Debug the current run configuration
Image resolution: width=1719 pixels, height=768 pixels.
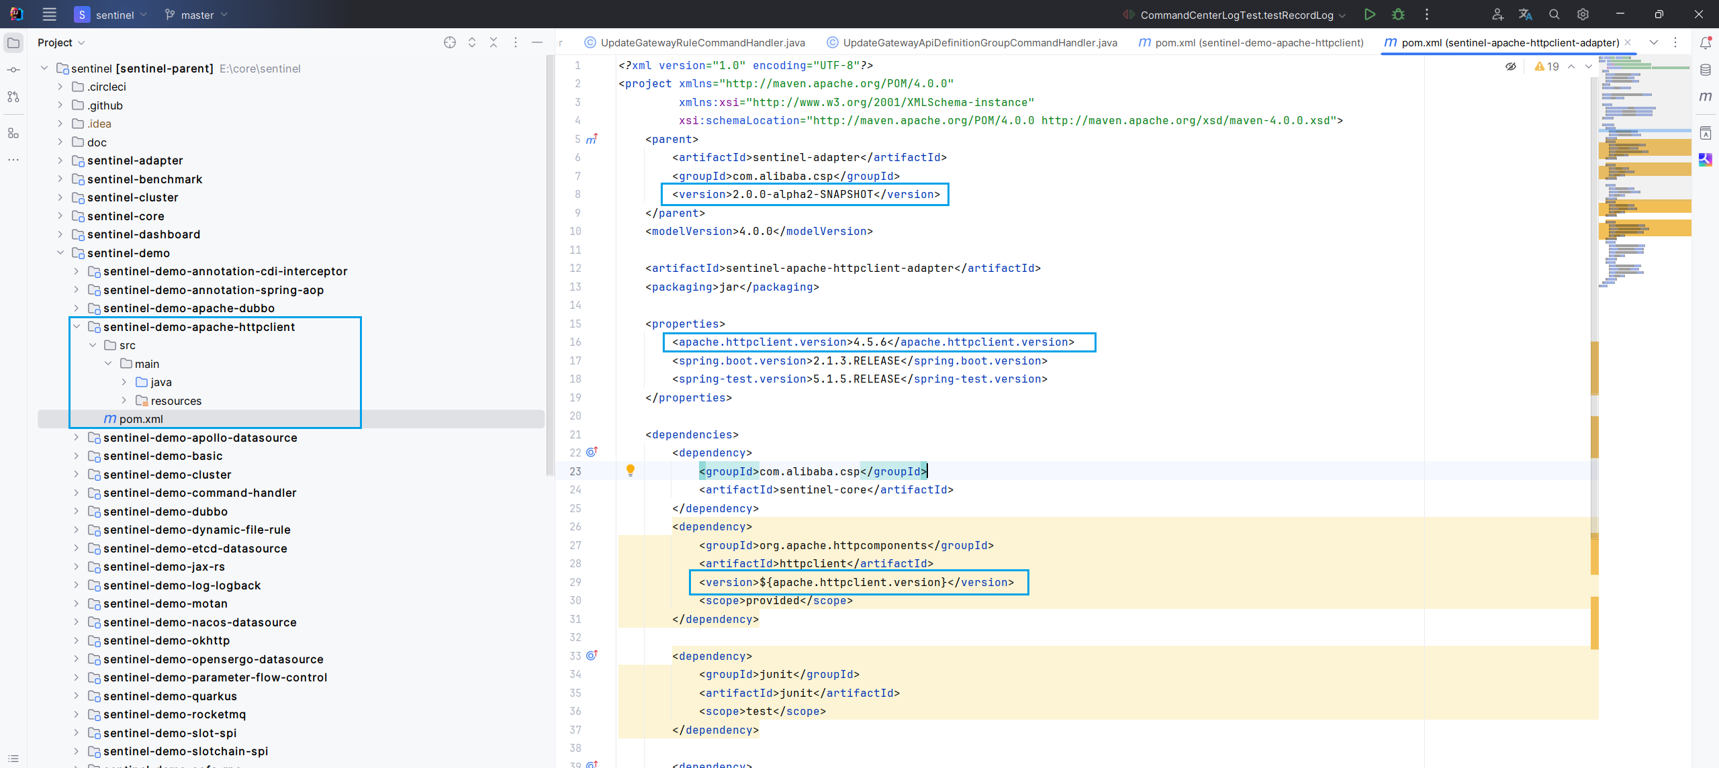(x=1398, y=14)
